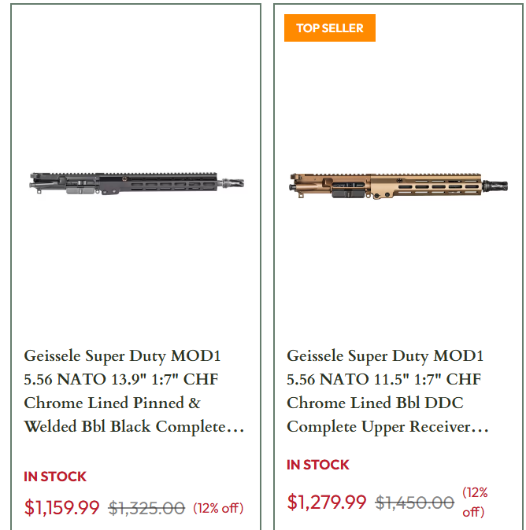Open the 11.5" DDC Complete Upper product title
Image resolution: width=526 pixels, height=530 pixels.
pyautogui.click(x=387, y=391)
